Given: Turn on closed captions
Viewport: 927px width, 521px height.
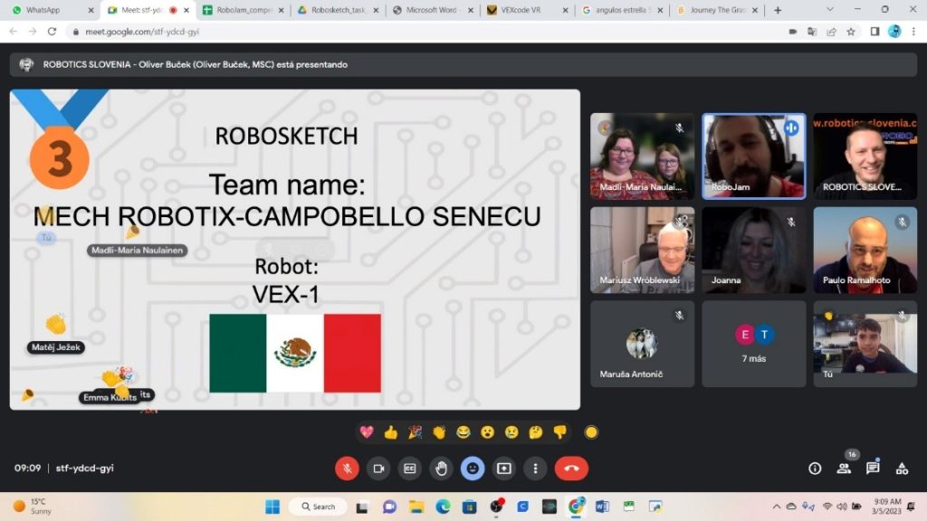Looking at the screenshot, I should point(410,469).
